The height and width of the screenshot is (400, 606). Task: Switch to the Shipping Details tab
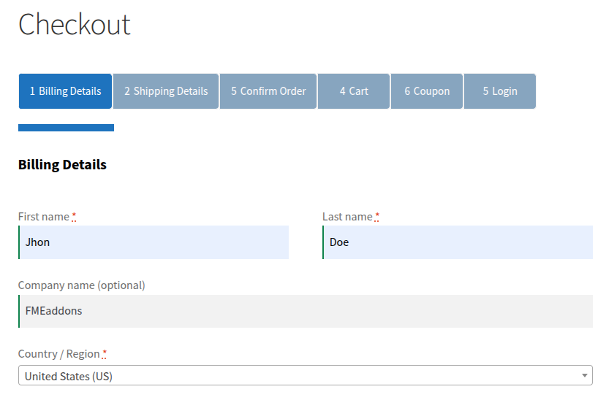(x=166, y=91)
